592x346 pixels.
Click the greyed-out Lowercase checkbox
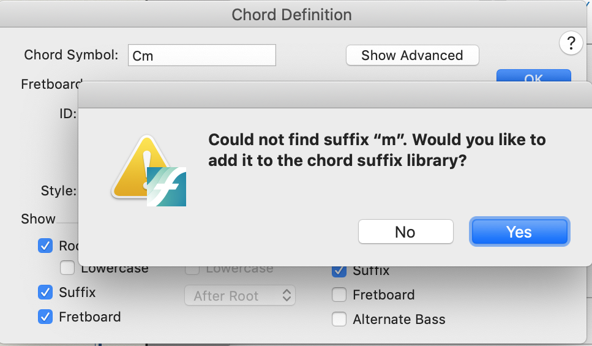click(x=192, y=269)
